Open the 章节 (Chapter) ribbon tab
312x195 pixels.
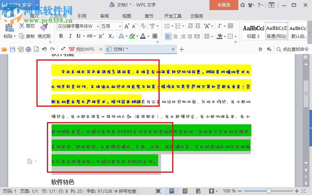(x=149, y=16)
